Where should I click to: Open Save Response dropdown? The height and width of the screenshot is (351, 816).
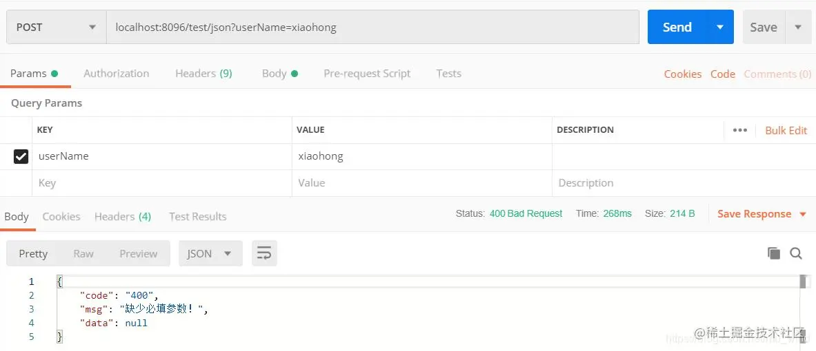[762, 214]
